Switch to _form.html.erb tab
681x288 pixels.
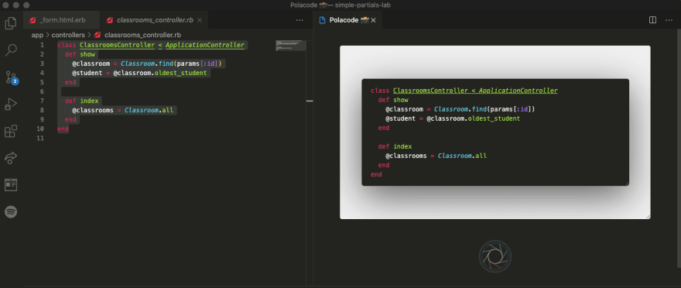coord(61,20)
